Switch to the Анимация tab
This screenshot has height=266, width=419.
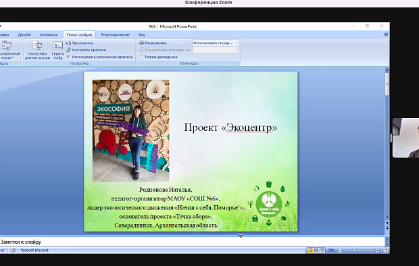click(x=49, y=34)
